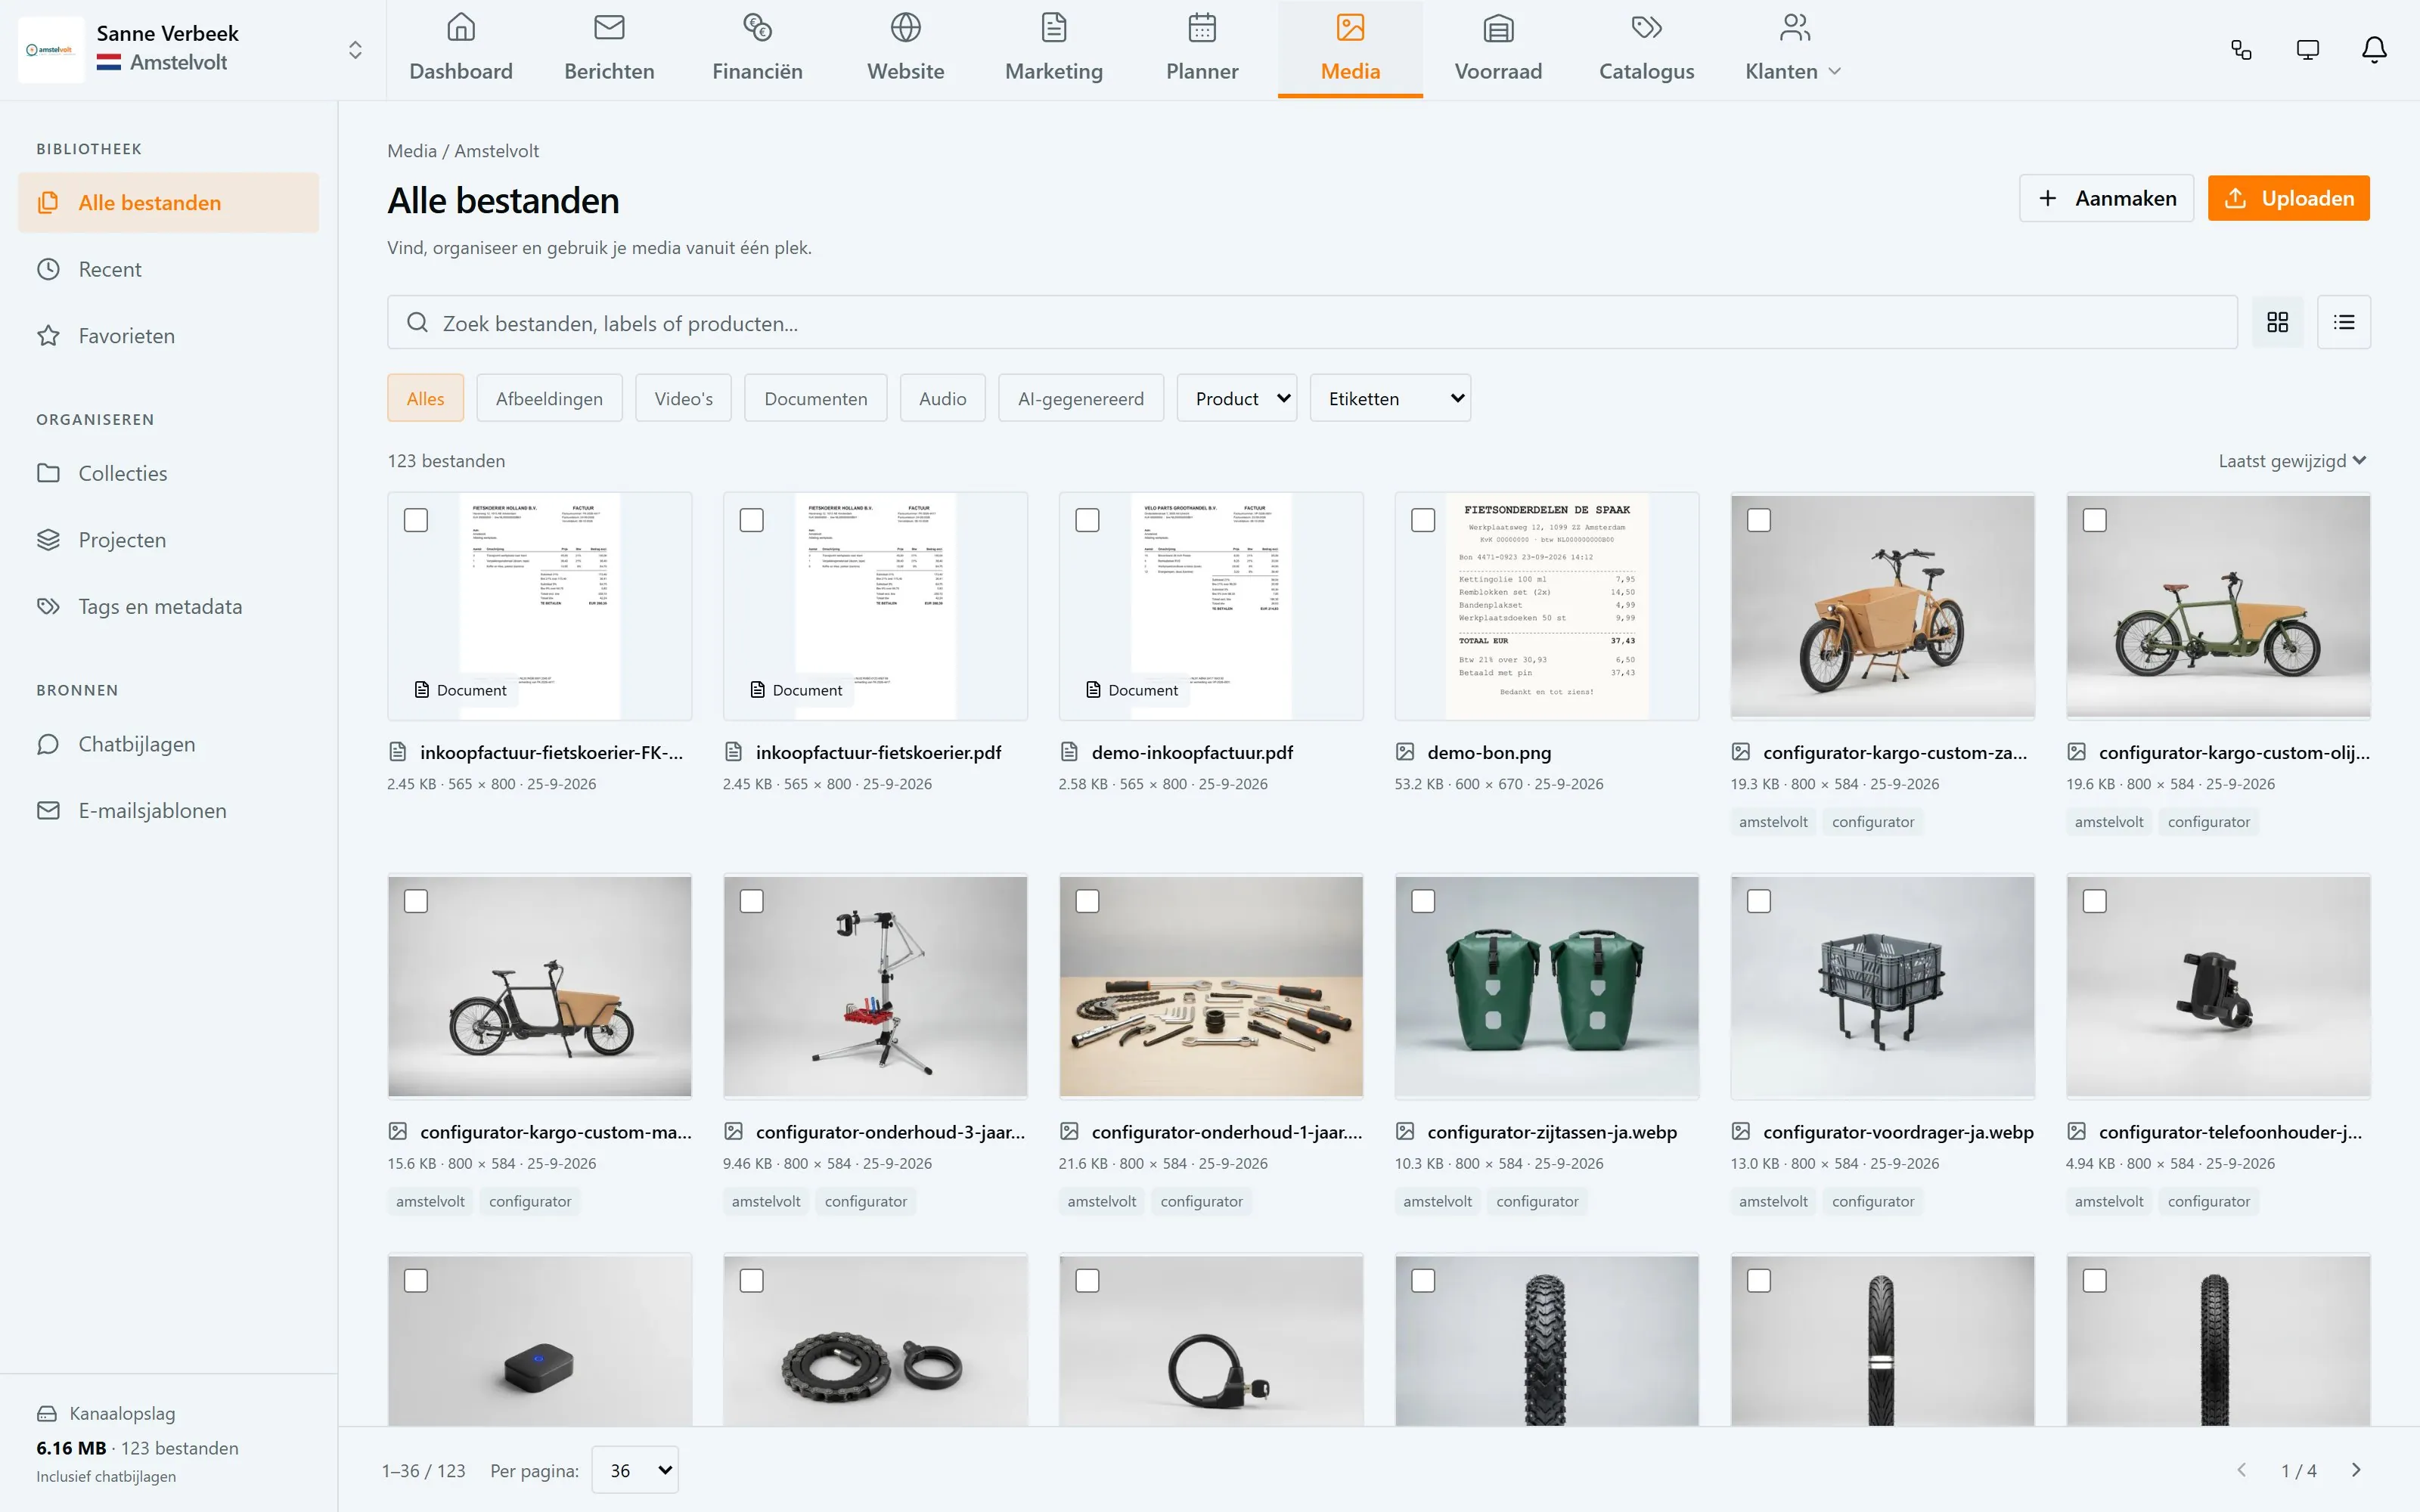This screenshot has height=1512, width=2420.
Task: Tick checkbox on demo-inkoopfactuur.pdf thumbnail
Action: pyautogui.click(x=1087, y=520)
